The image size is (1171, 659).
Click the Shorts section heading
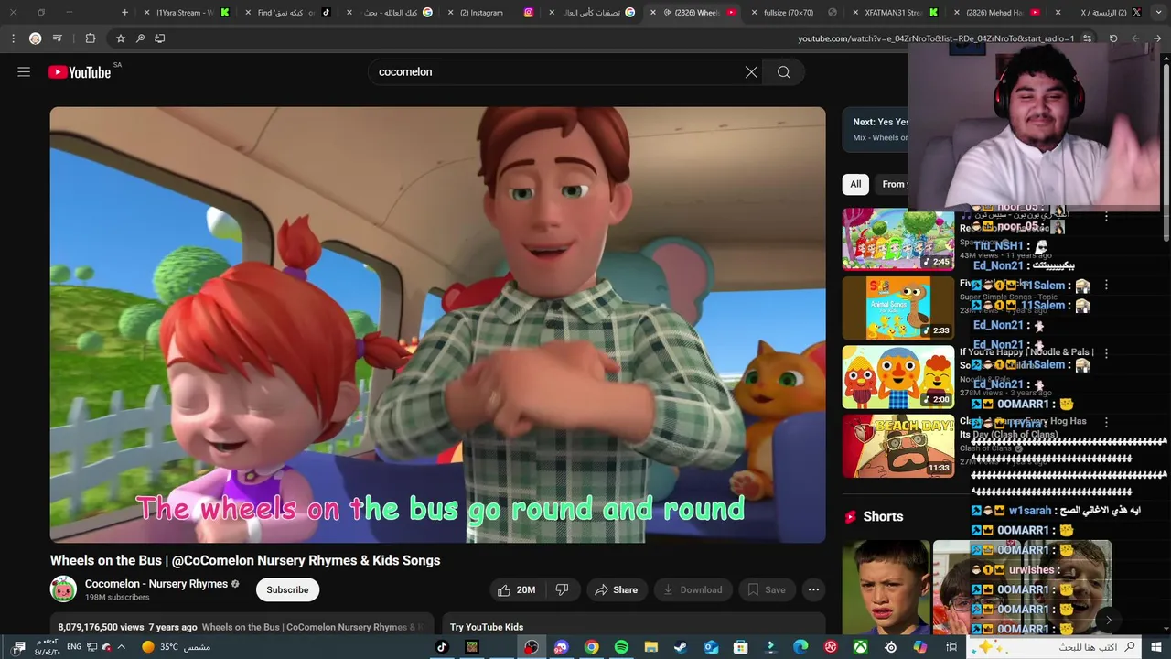pyautogui.click(x=883, y=516)
